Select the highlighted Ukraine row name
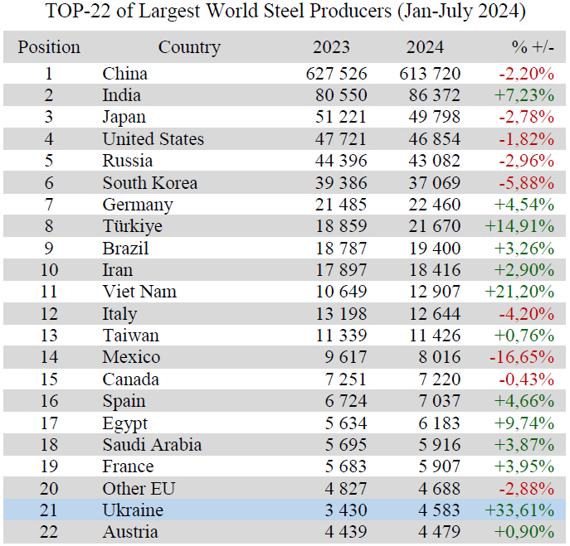 [133, 510]
